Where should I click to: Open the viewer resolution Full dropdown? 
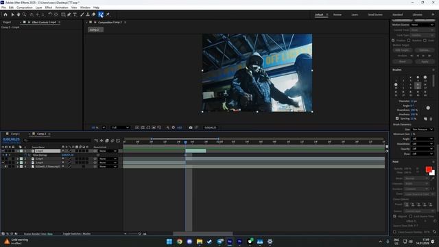pyautogui.click(x=120, y=128)
